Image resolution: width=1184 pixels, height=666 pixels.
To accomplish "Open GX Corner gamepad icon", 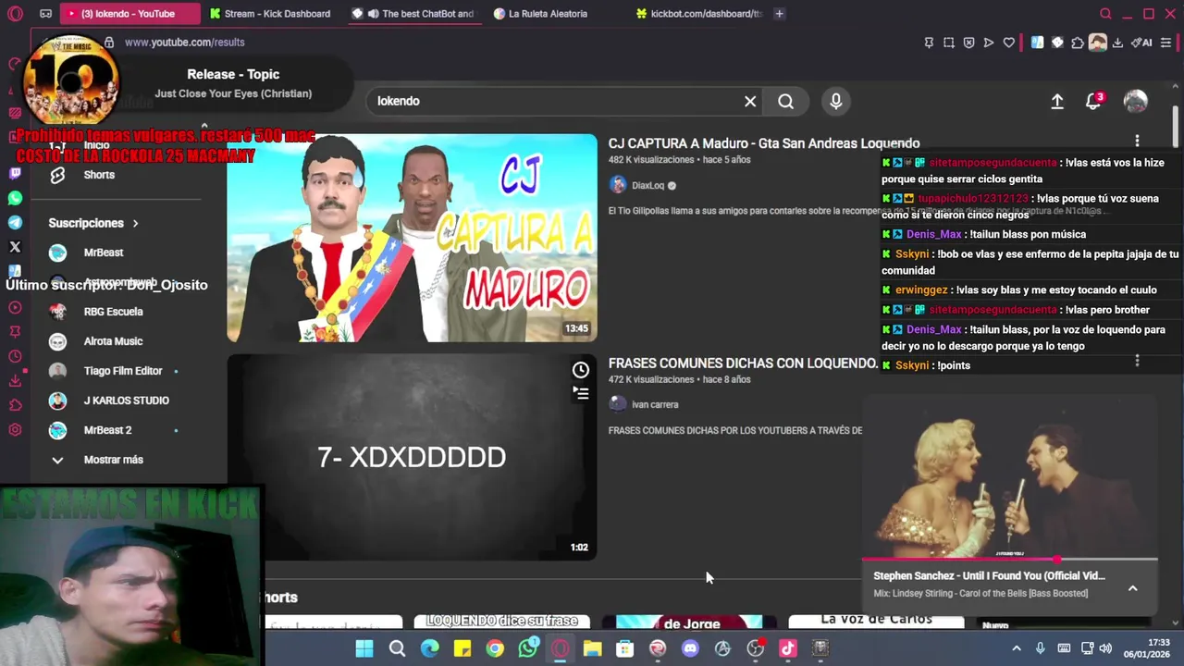I will coord(45,14).
